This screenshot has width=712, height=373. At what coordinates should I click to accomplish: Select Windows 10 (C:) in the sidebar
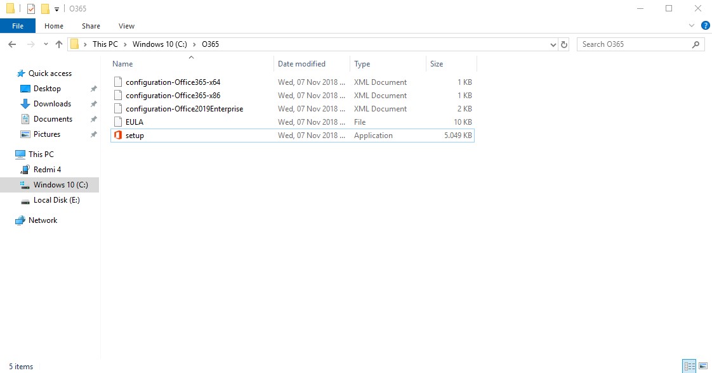49,185
